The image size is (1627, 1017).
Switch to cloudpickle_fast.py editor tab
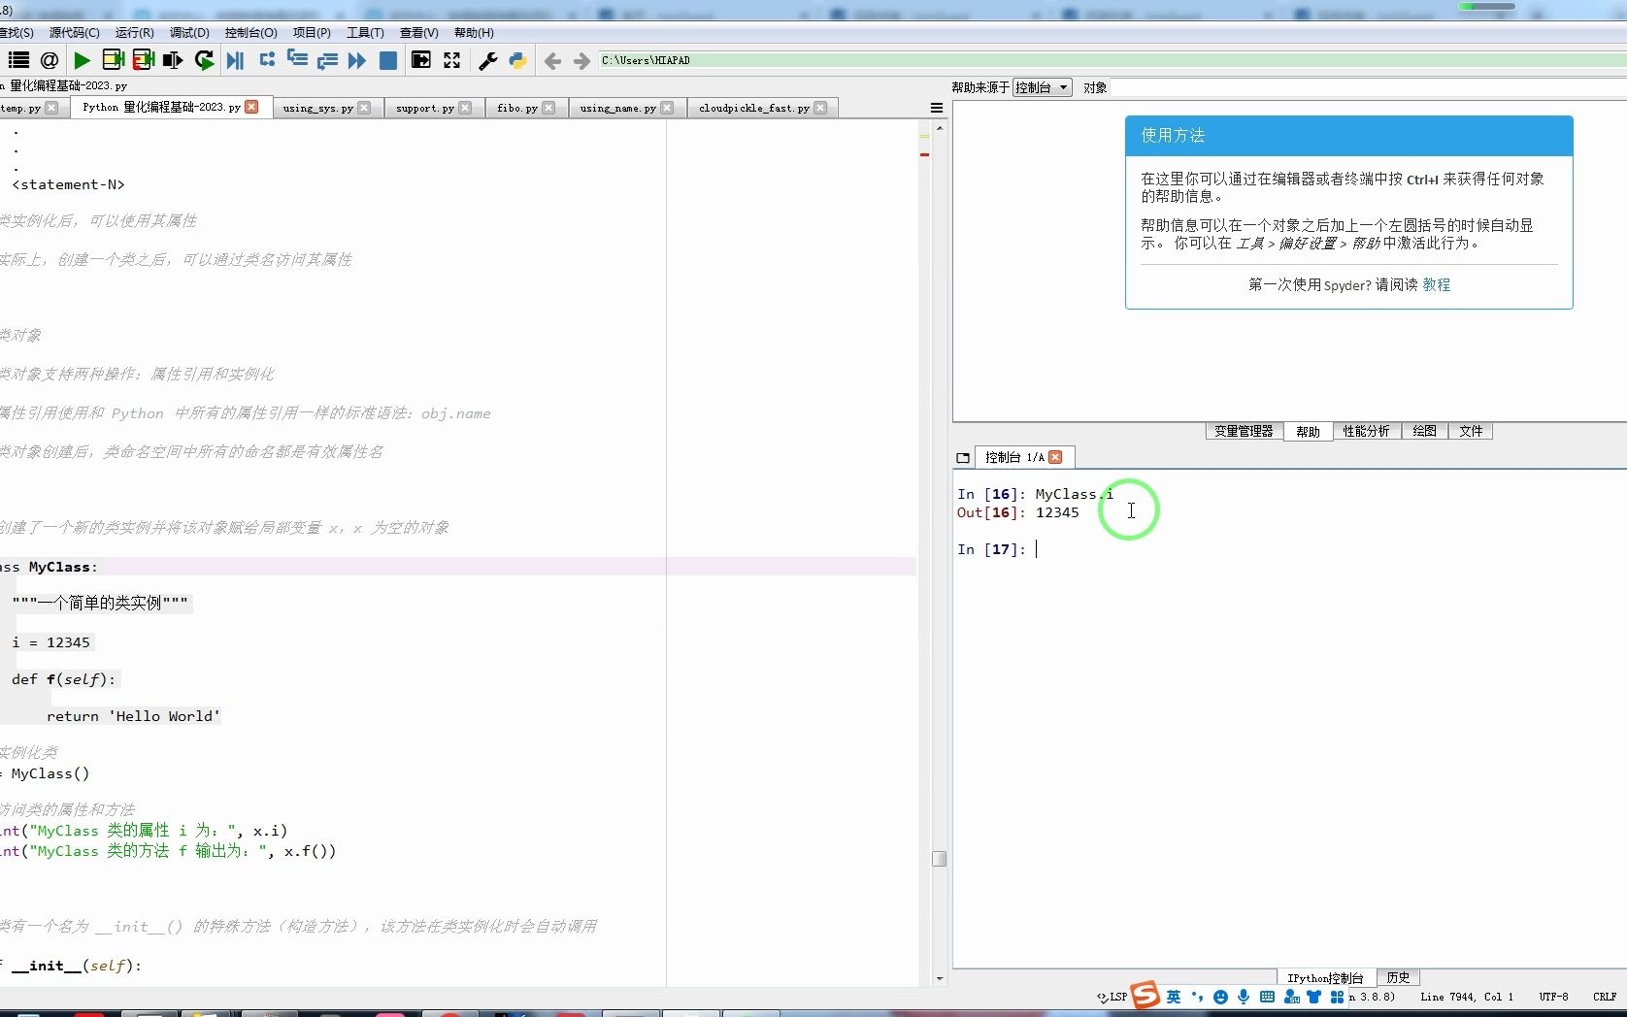(x=753, y=108)
